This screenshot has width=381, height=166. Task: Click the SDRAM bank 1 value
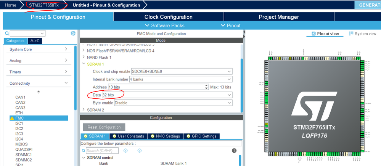click(174, 163)
